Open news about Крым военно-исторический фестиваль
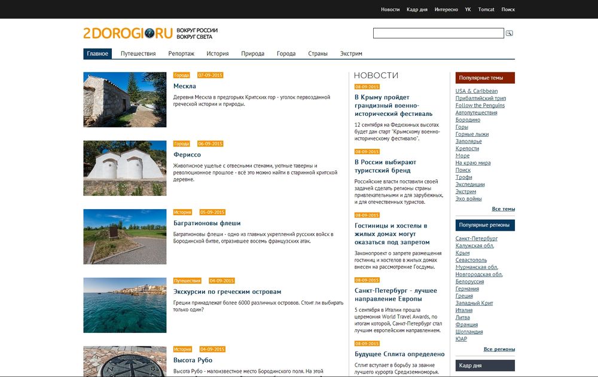This screenshot has width=598, height=377. pyautogui.click(x=393, y=106)
